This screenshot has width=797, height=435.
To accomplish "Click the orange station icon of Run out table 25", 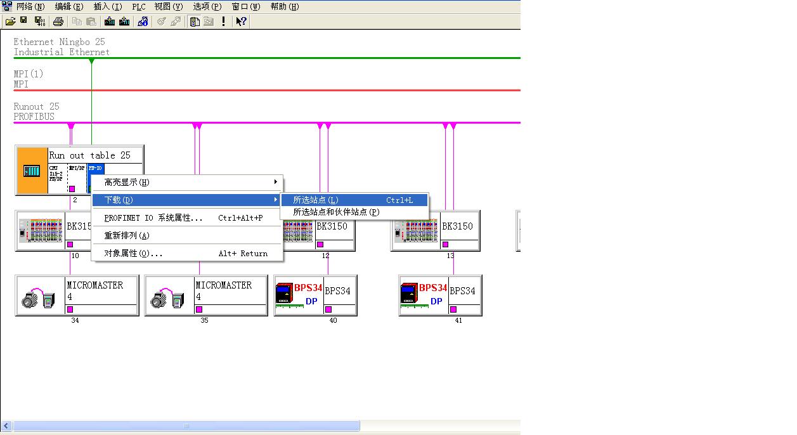I will [x=32, y=170].
